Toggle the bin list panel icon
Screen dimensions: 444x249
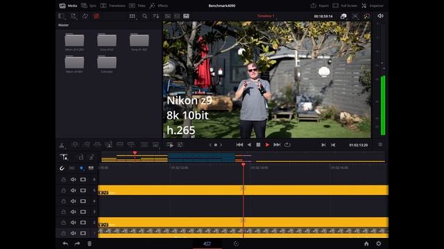point(61,16)
